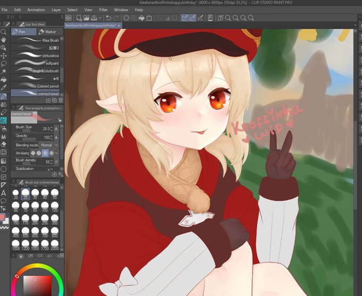Click the Brush Size slider bar

point(29,131)
